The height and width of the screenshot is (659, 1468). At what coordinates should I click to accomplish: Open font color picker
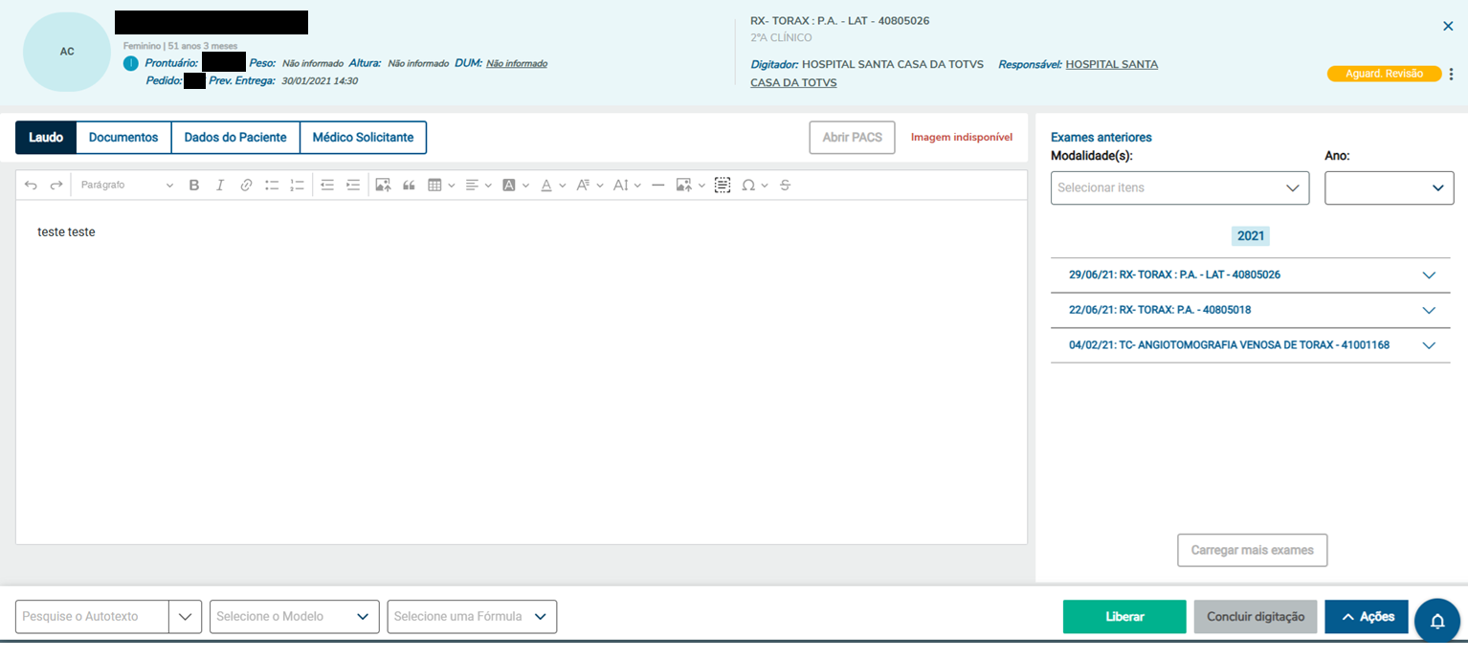tap(553, 186)
